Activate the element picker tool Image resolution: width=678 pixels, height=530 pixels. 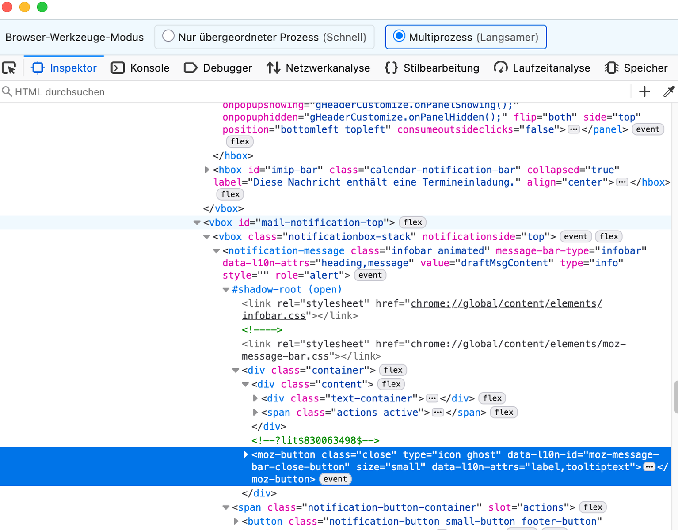point(9,68)
